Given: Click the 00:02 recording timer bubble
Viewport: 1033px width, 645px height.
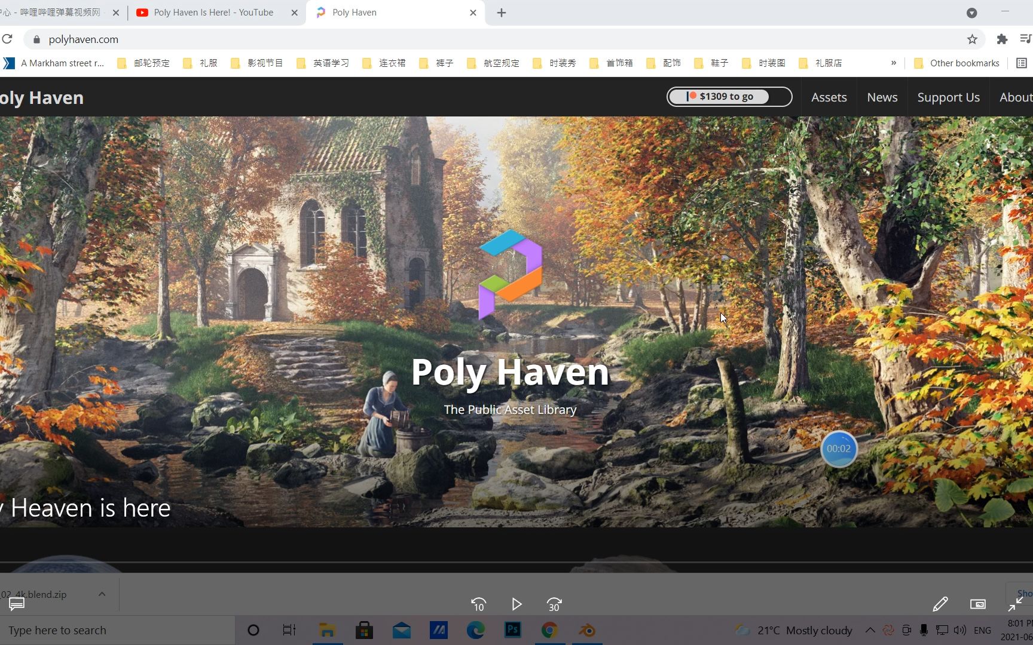Looking at the screenshot, I should 839,449.
